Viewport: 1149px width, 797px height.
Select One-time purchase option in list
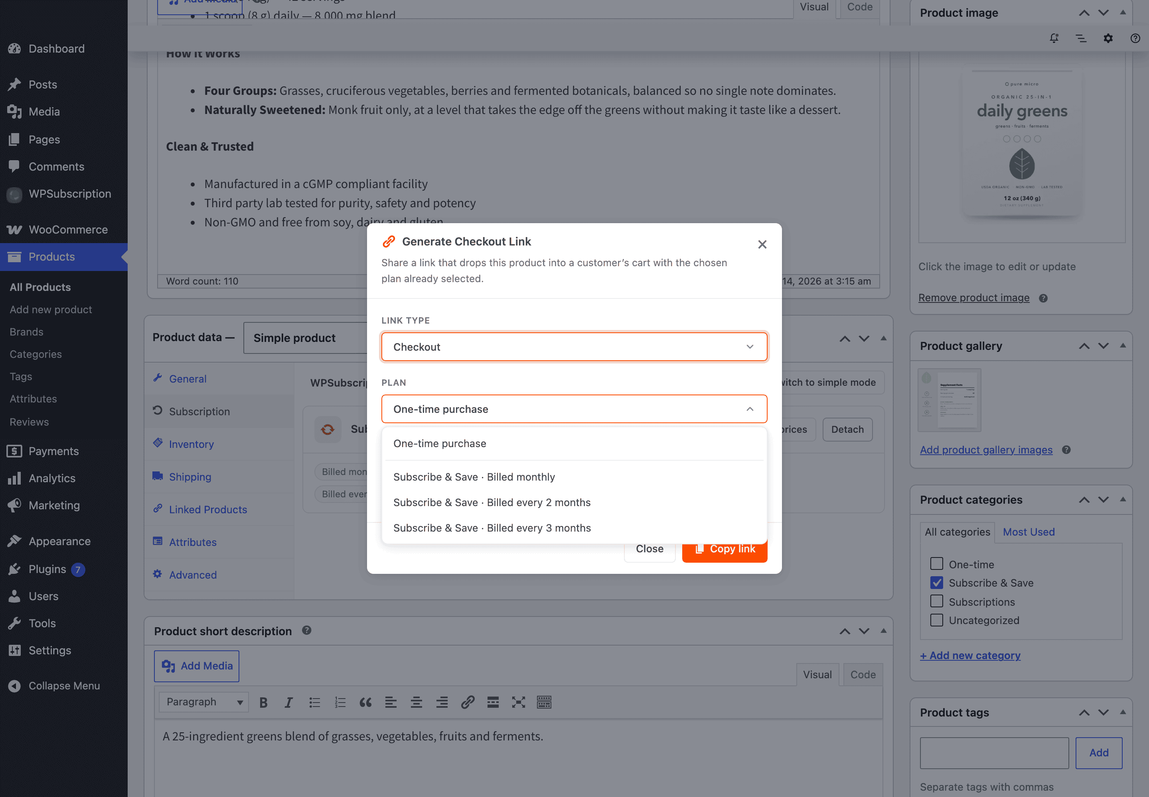point(574,444)
